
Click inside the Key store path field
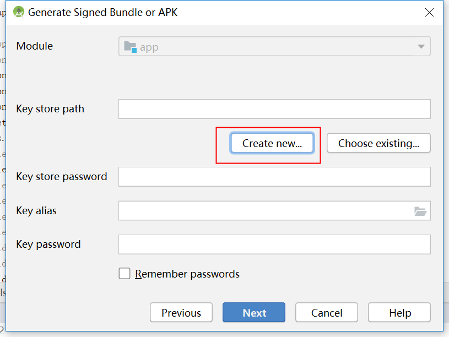(x=274, y=108)
